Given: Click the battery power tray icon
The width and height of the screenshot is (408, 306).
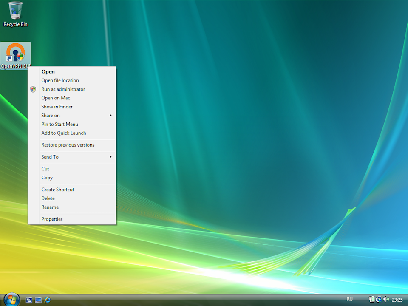Looking at the screenshot, I should pos(372,300).
